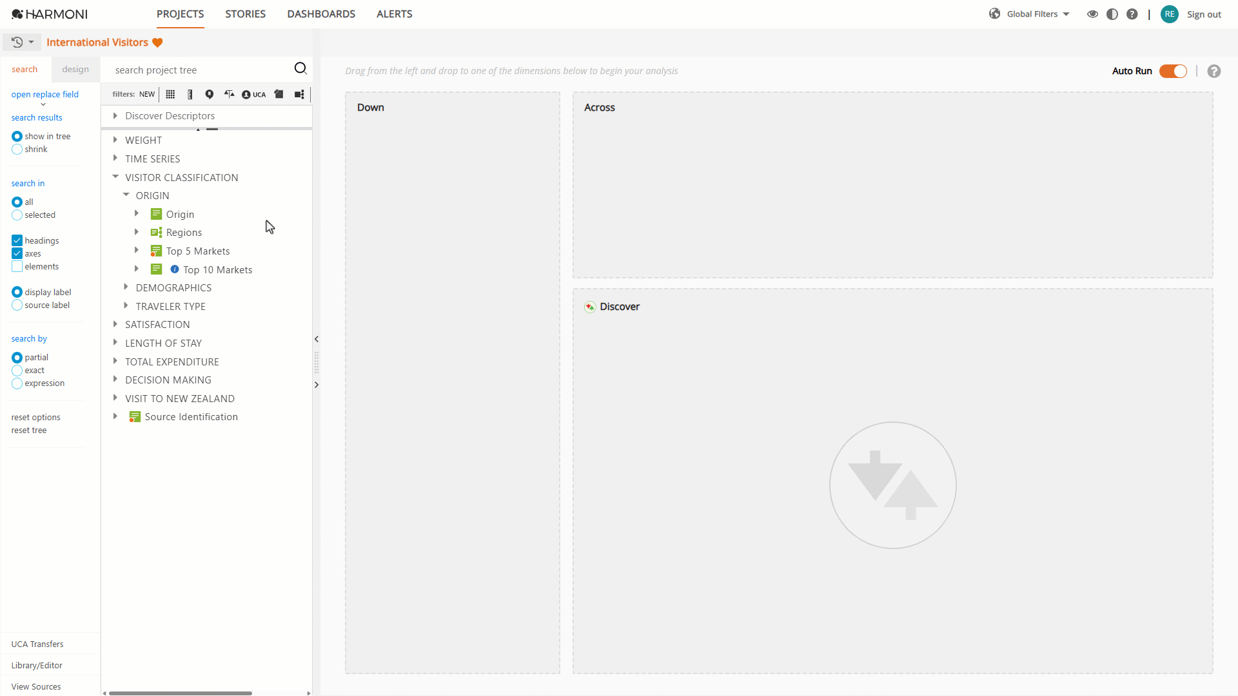This screenshot has width=1238, height=696.
Task: Click Sign out
Action: click(x=1204, y=14)
